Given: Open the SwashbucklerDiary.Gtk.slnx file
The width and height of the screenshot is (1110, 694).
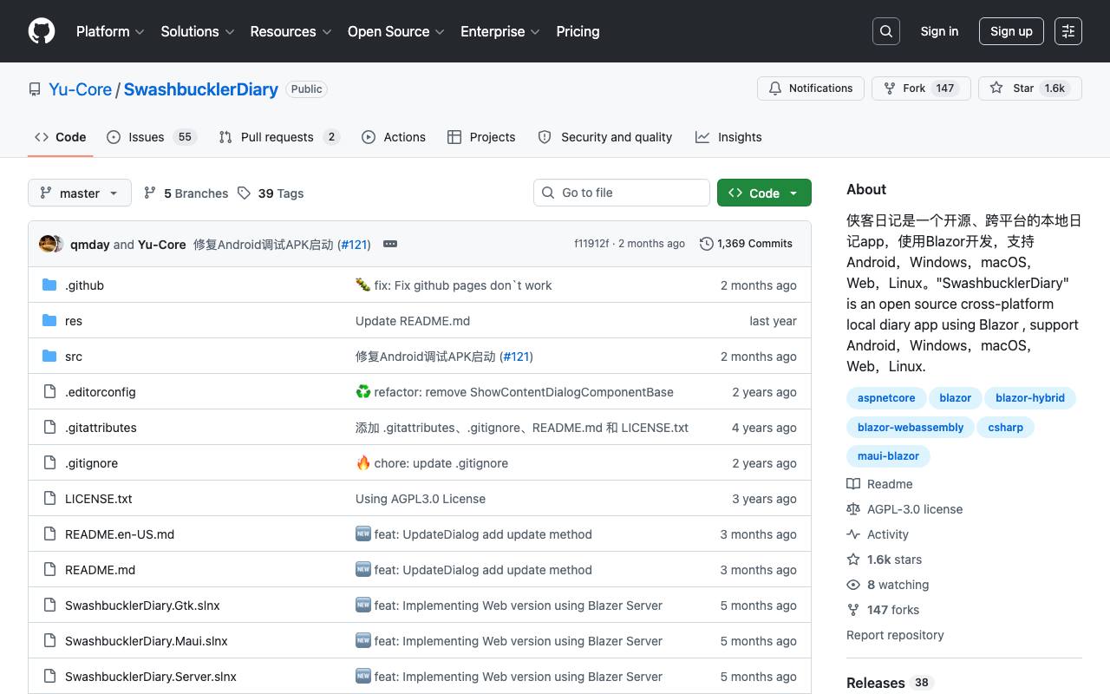Looking at the screenshot, I should (x=142, y=606).
